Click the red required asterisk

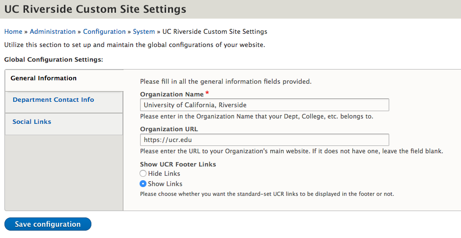coord(207,94)
